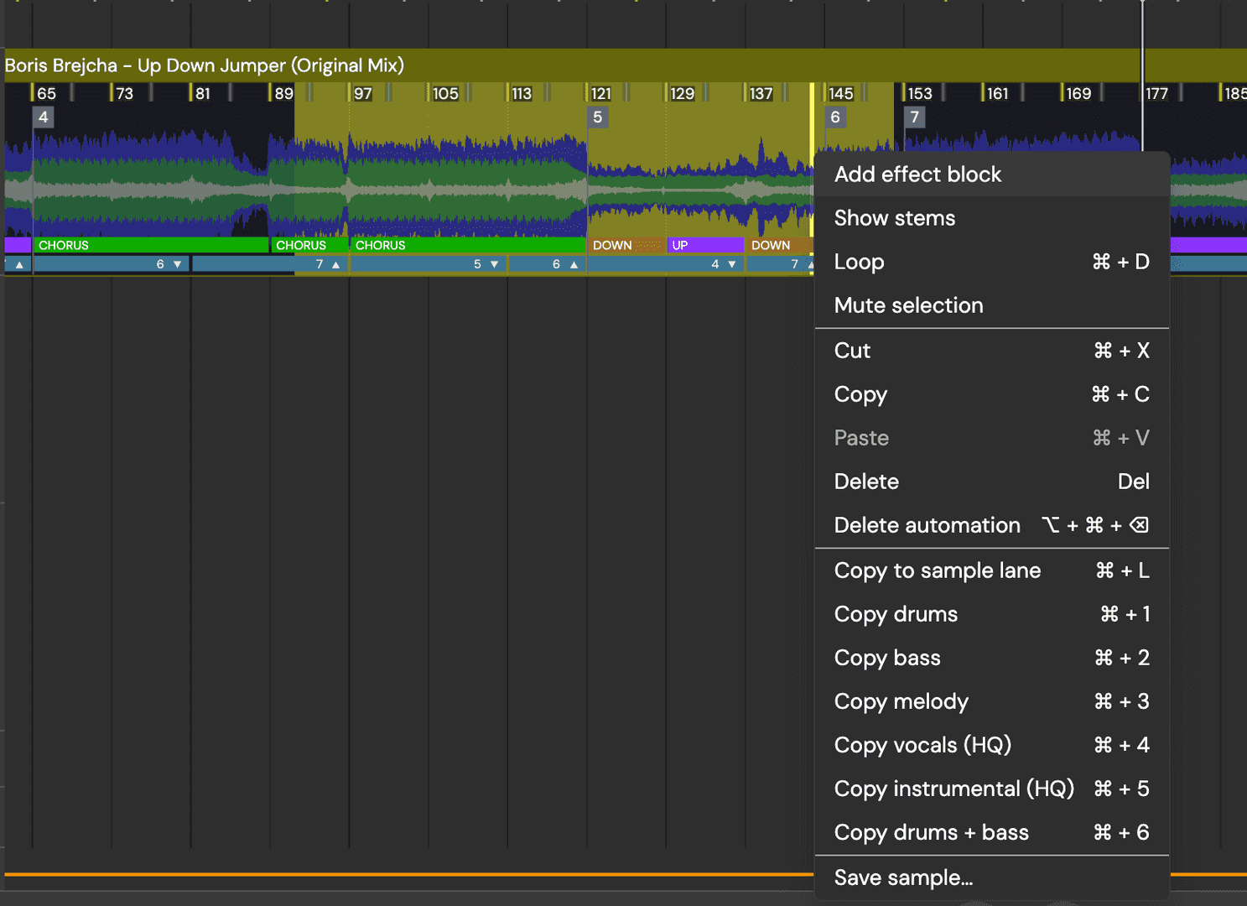The width and height of the screenshot is (1247, 906).
Task: Click the playhead line near bar 177
Action: [x=1142, y=75]
